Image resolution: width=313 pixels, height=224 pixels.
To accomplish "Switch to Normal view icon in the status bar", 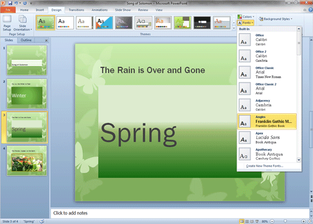I will click(x=242, y=222).
